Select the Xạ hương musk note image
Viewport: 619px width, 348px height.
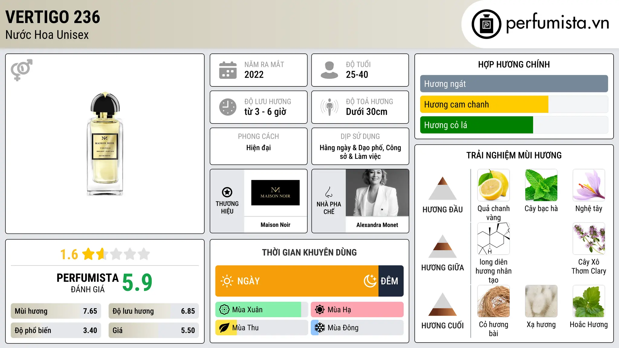pyautogui.click(x=541, y=301)
